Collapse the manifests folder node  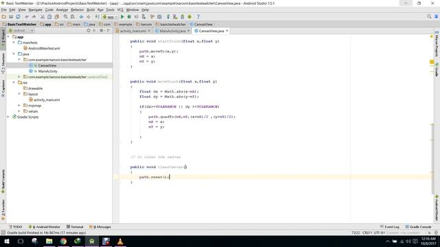[14, 43]
